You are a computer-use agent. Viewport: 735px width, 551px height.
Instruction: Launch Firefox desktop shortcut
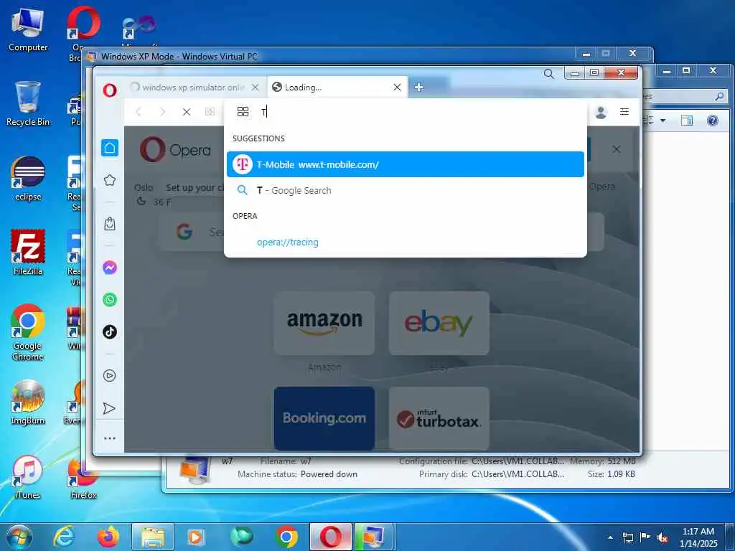click(x=83, y=479)
